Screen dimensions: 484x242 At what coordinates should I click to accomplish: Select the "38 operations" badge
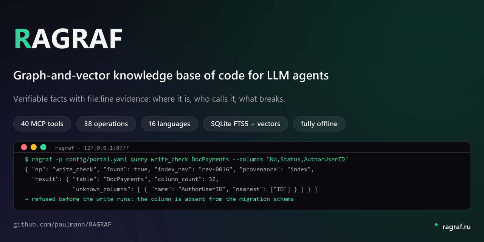coord(106,124)
